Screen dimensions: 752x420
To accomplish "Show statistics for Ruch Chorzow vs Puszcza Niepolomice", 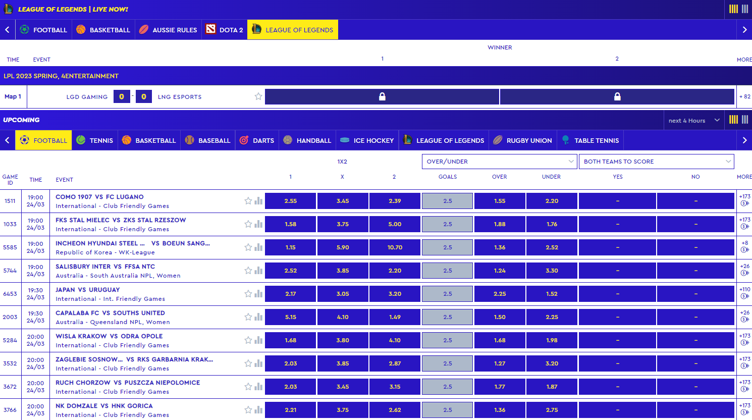I will [x=258, y=387].
